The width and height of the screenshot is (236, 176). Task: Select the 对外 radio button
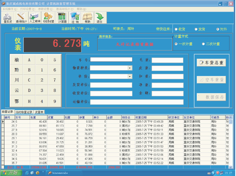point(218,29)
